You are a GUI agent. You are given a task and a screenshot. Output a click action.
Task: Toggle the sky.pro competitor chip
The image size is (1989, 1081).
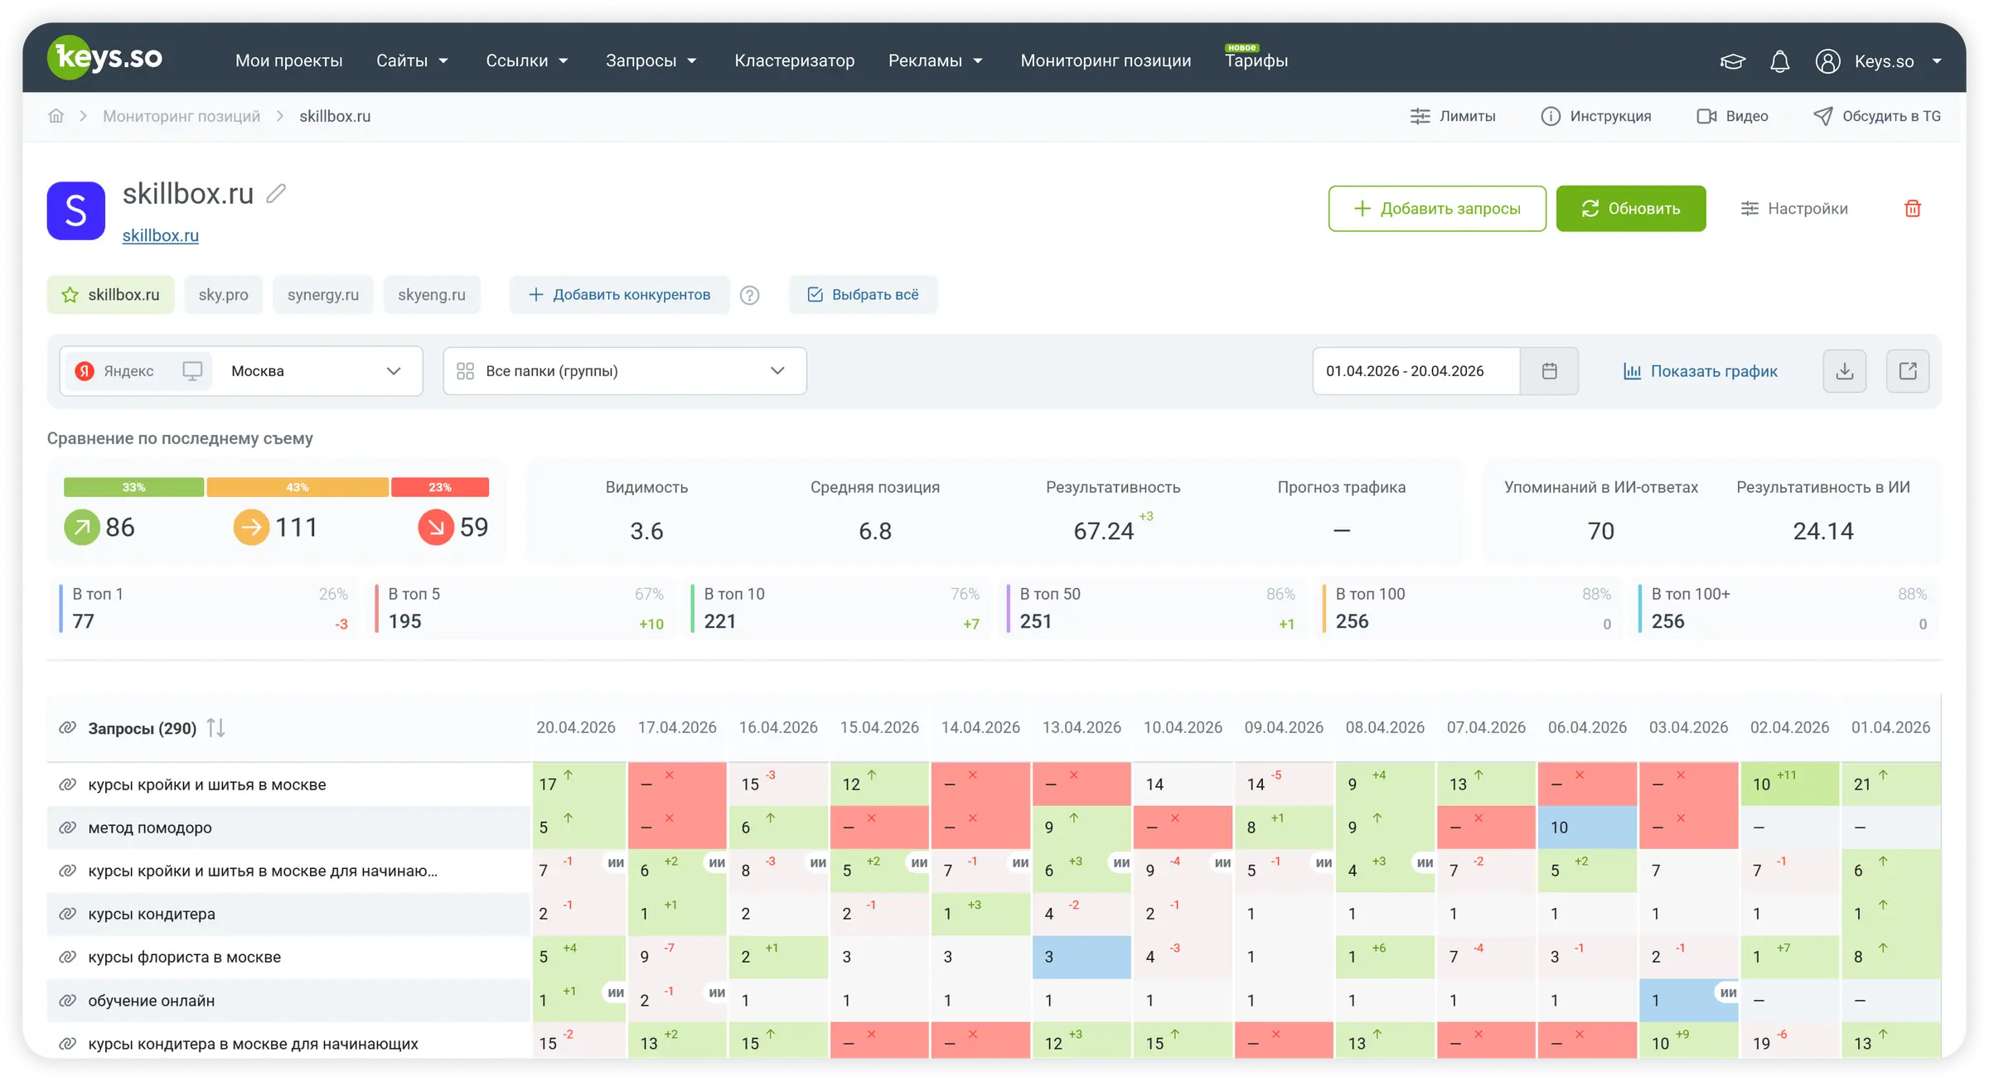click(223, 295)
